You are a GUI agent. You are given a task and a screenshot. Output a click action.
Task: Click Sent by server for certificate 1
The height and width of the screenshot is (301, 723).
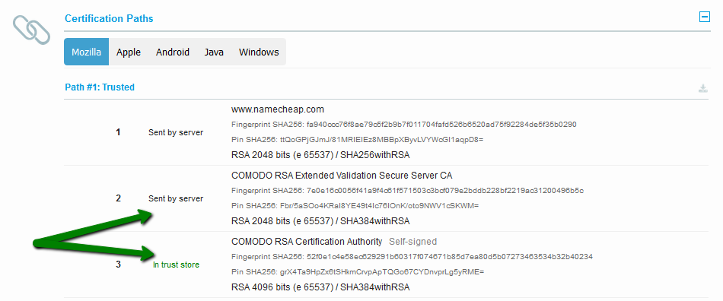pyautogui.click(x=176, y=132)
